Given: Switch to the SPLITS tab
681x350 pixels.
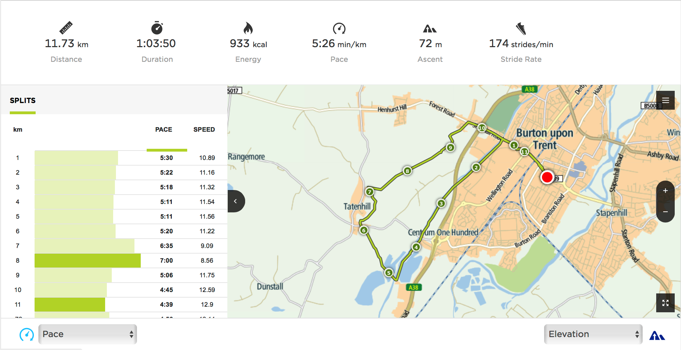Looking at the screenshot, I should [x=23, y=101].
